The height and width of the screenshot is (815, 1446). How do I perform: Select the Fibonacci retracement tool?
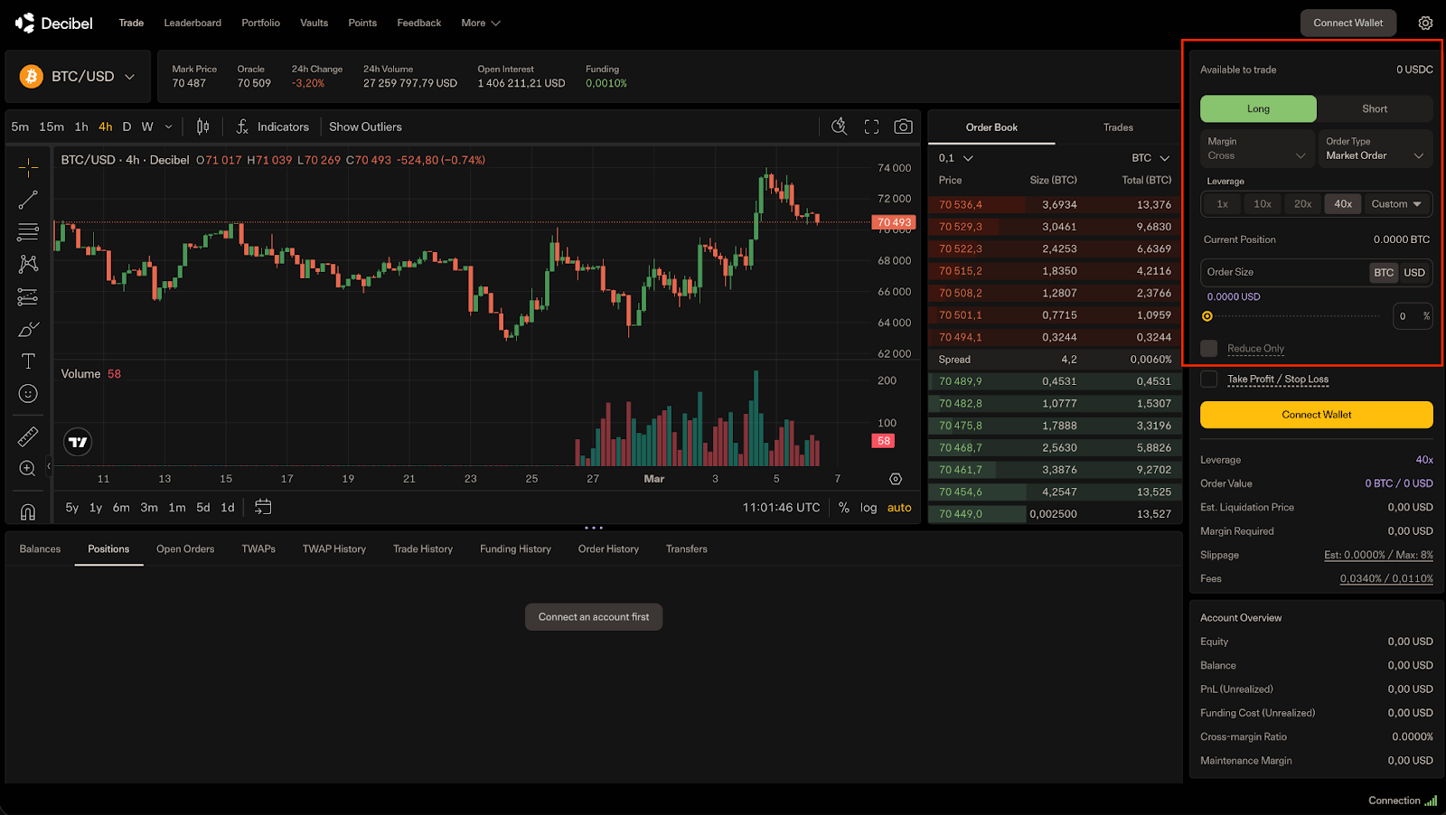tap(28, 232)
